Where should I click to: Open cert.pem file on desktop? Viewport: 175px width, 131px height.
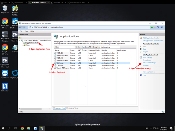tap(15, 49)
